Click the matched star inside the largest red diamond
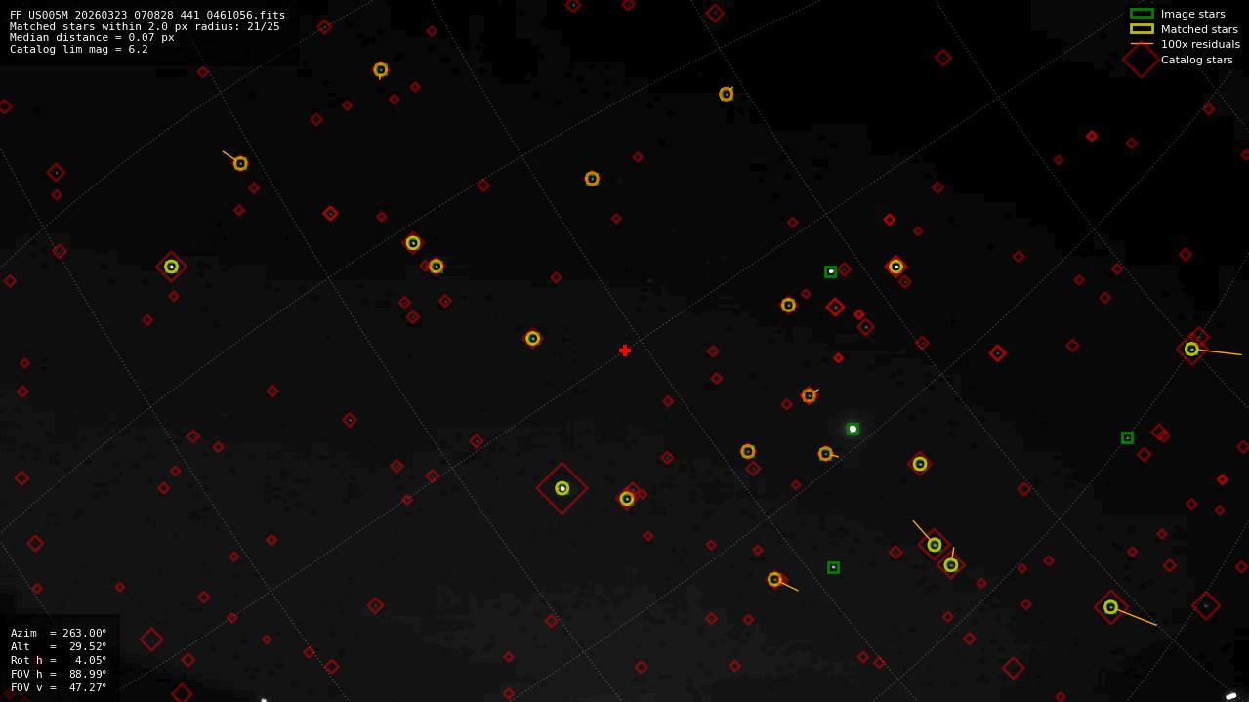1249x702 pixels. pos(562,488)
